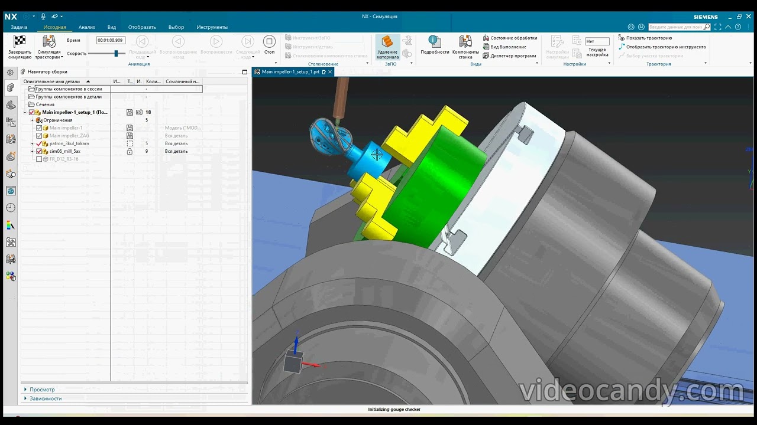Click Удаление материала icon
Image resolution: width=757 pixels, height=425 pixels.
point(387,42)
